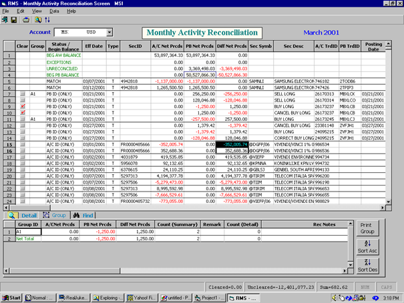Click main grid vertical scroll down arrow
The height and width of the screenshot is (303, 404).
click(x=388, y=202)
